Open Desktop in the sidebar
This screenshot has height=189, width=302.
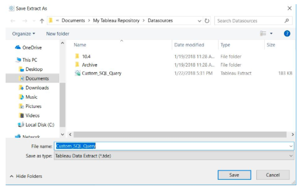click(x=34, y=69)
